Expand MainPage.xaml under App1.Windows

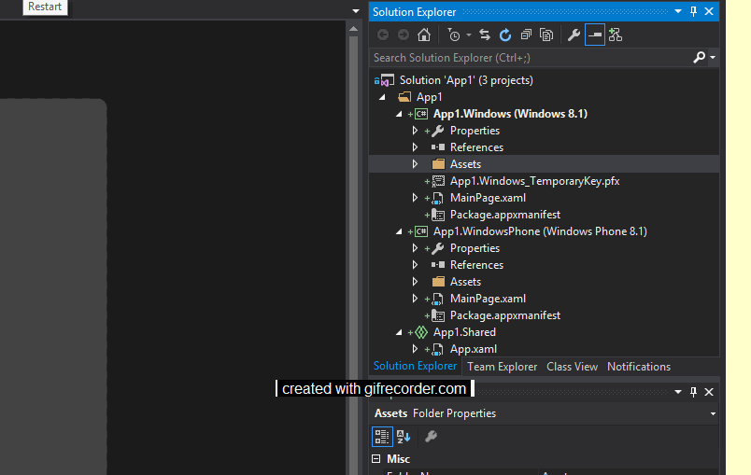[x=416, y=198]
